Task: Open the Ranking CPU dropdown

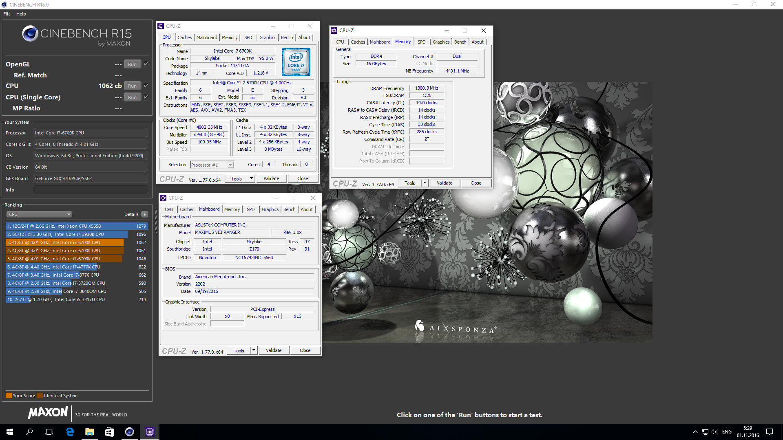Action: [39, 214]
